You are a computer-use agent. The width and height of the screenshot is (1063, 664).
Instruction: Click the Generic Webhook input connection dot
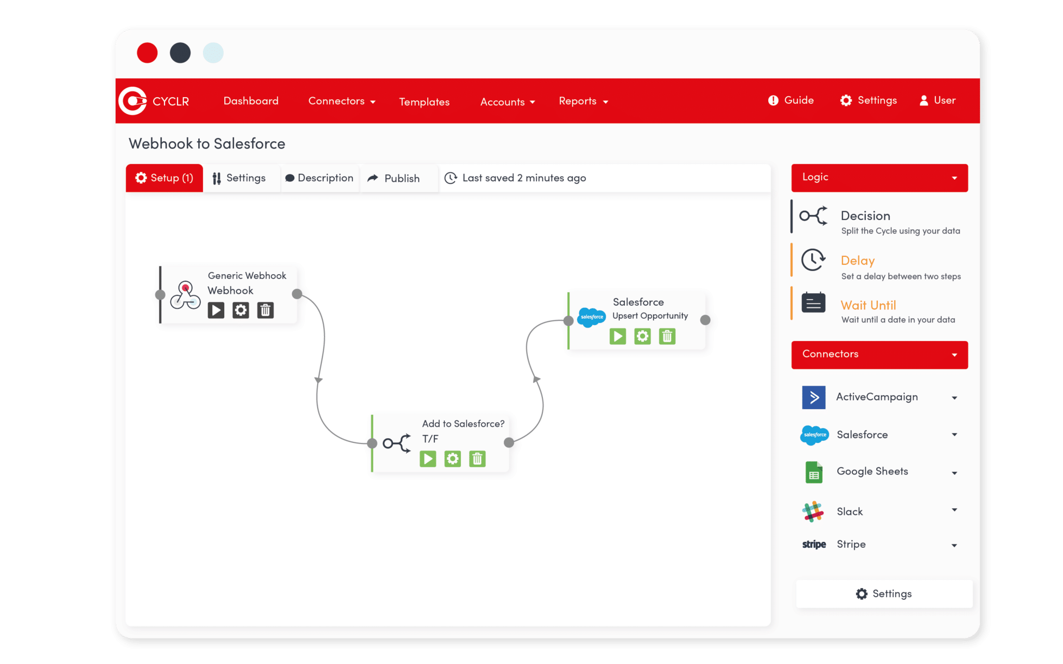160,295
